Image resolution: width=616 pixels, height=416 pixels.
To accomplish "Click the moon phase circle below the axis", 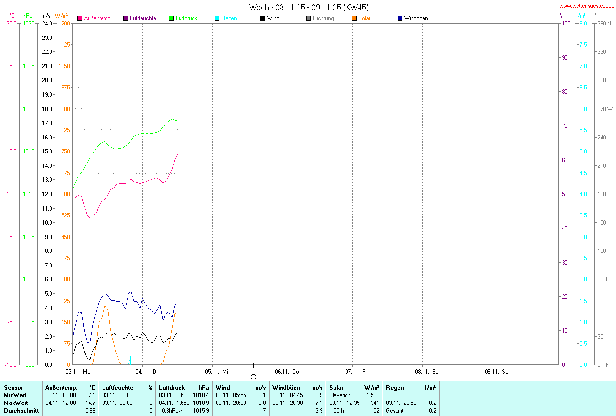I will click(x=254, y=377).
